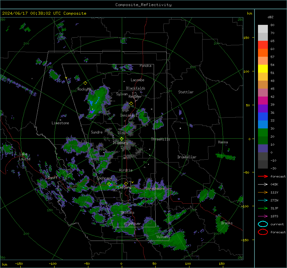Click the cyan 'current' ellipse icon
The width and height of the screenshot is (287, 268).
click(x=263, y=224)
